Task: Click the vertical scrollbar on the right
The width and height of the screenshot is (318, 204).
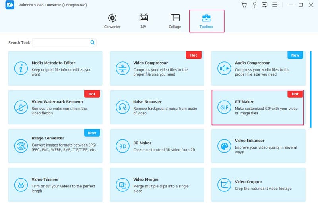Action: tap(311, 89)
